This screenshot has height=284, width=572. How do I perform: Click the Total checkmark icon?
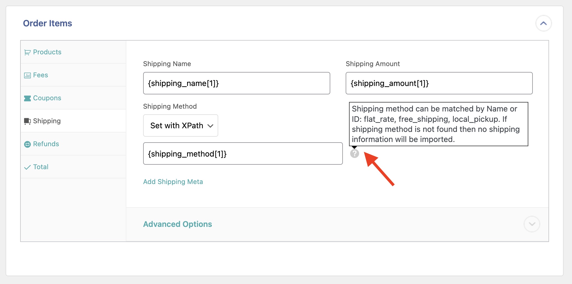pos(27,167)
